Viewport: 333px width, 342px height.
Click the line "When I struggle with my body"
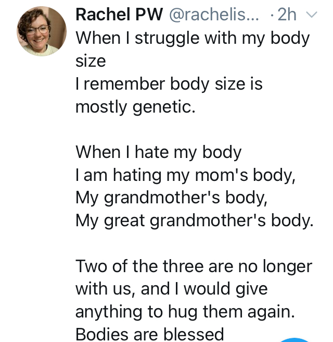[193, 38]
